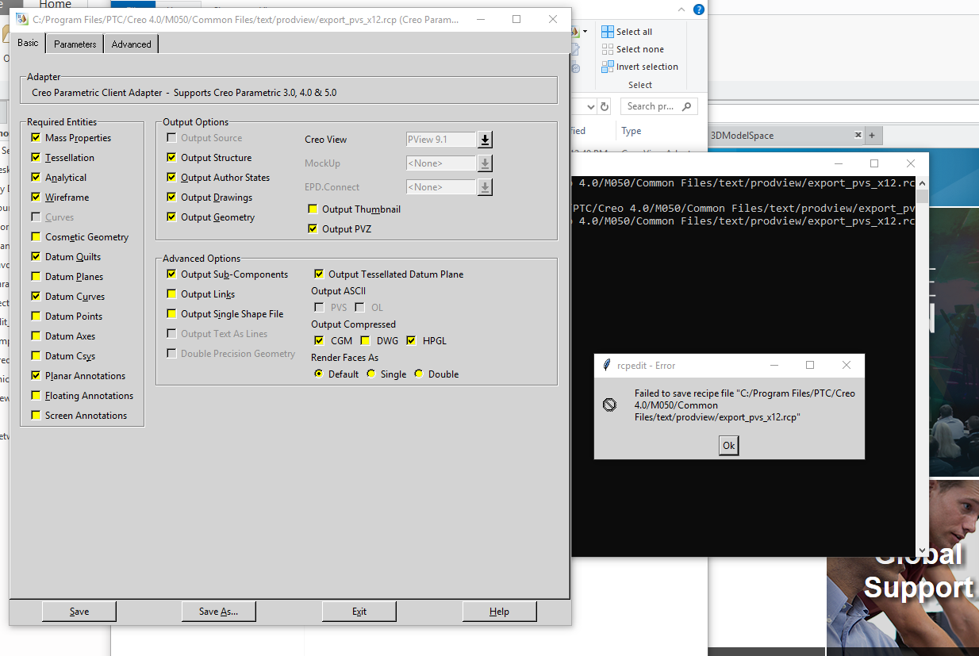Click the Save As button
Screen dimensions: 979x656
click(218, 611)
